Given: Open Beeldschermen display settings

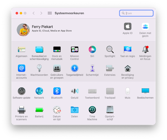Looking at the screenshot, I should pyautogui.click(x=145, y=91).
